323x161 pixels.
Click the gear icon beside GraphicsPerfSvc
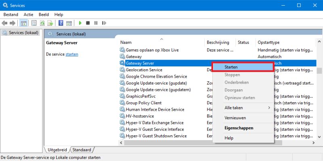point(122,96)
